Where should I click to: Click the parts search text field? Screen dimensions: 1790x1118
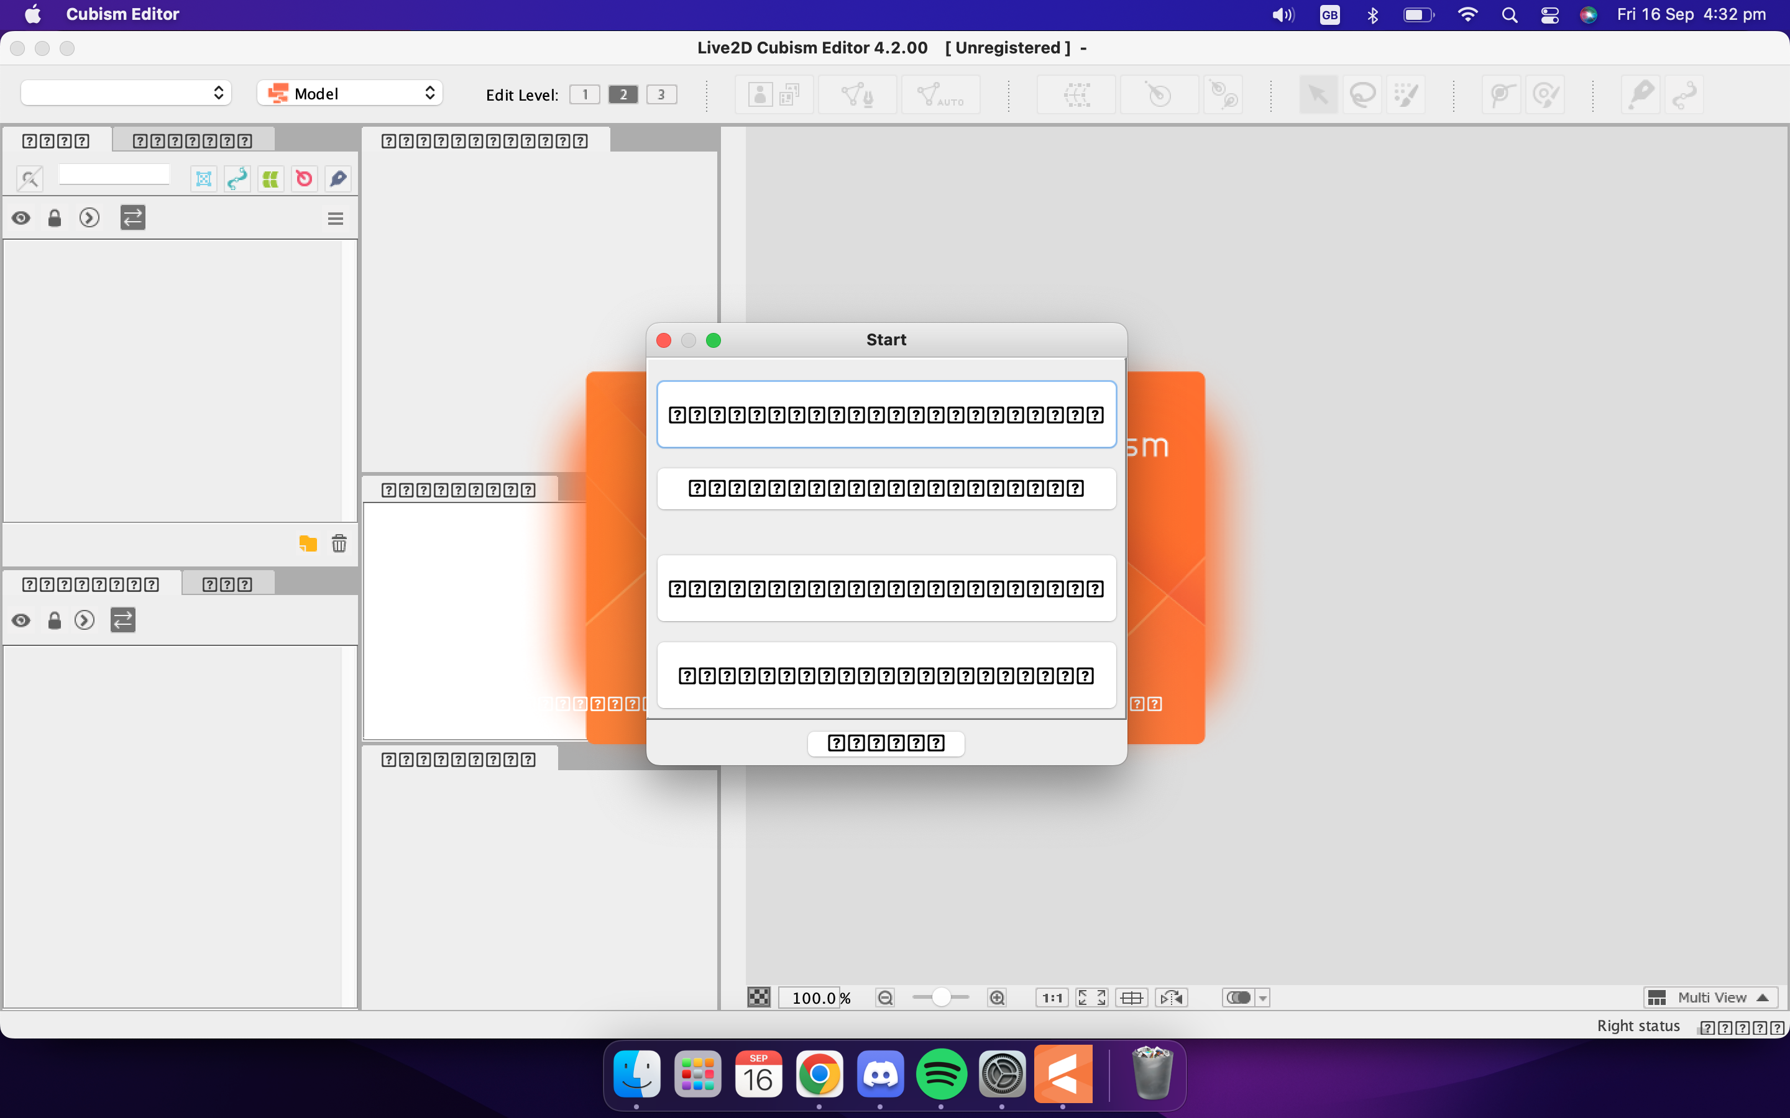click(x=114, y=175)
